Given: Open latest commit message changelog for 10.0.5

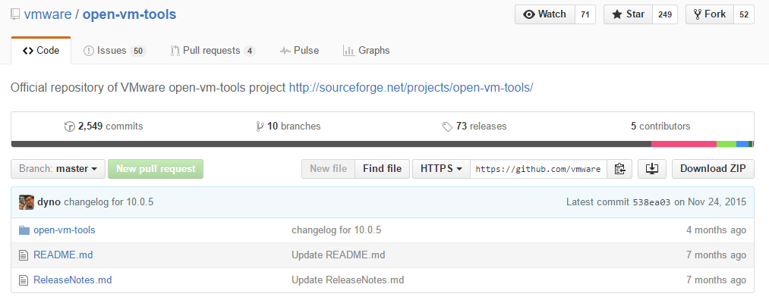Looking at the screenshot, I should click(109, 202).
